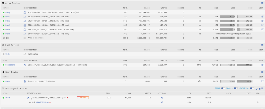The image size is (265, 109).
Task: Browse Flash via its View icon
Action: pyautogui.click(x=262, y=81)
